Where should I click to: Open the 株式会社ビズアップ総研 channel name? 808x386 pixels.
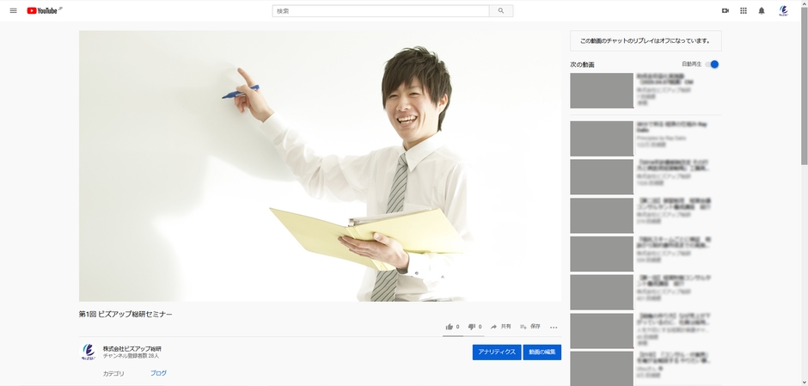[132, 348]
